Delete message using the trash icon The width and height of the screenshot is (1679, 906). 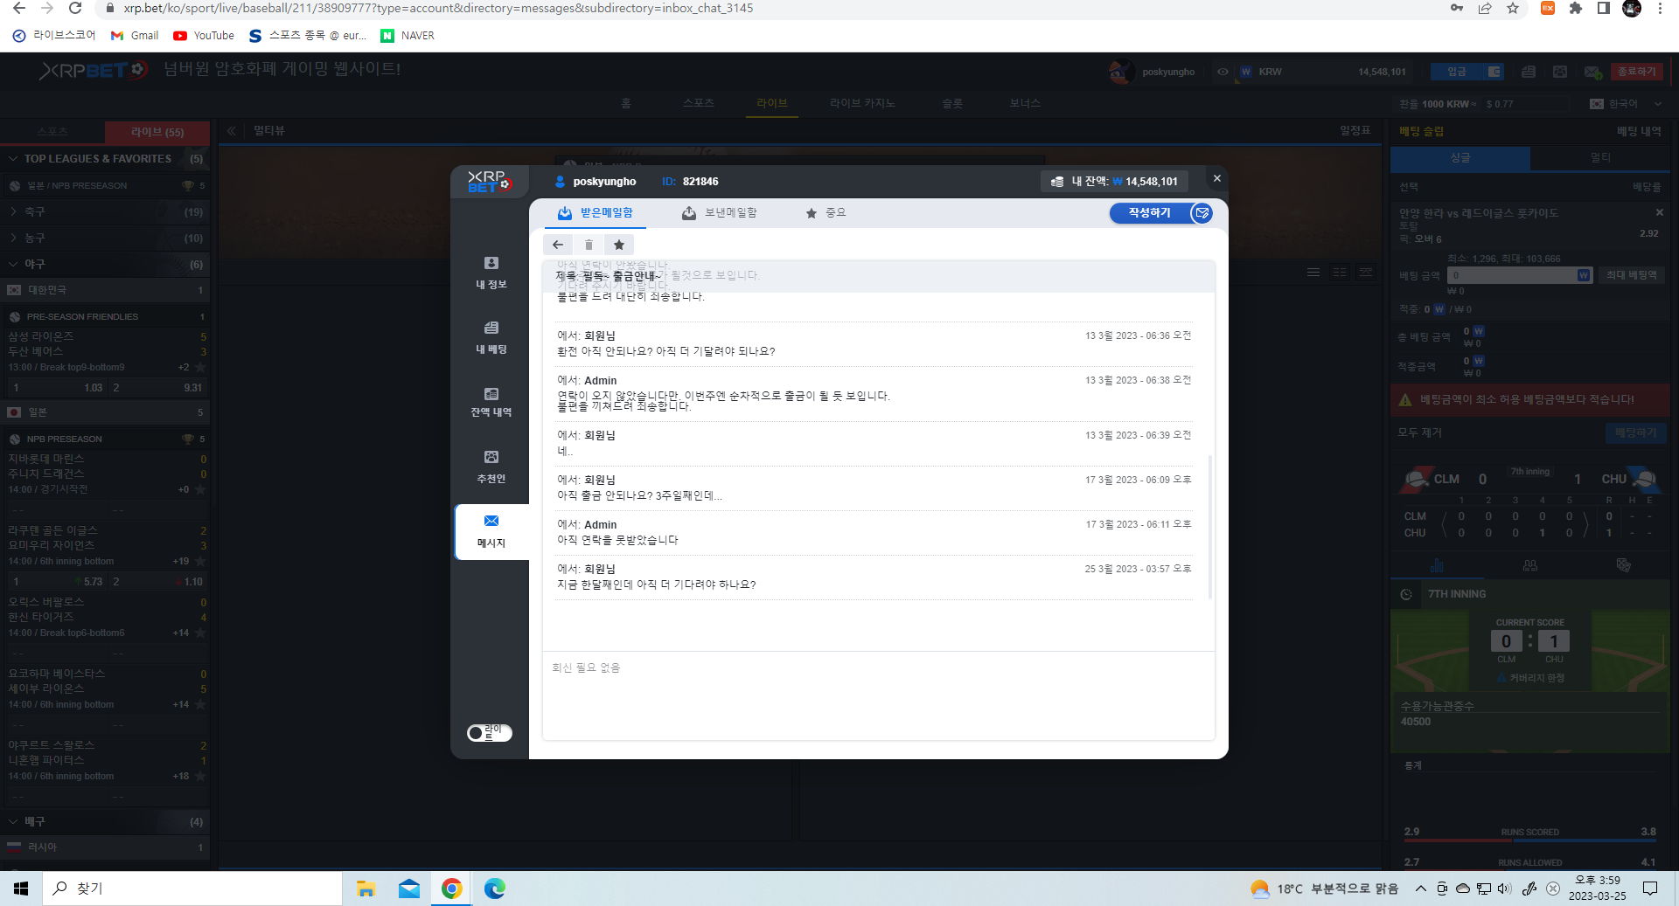point(589,245)
